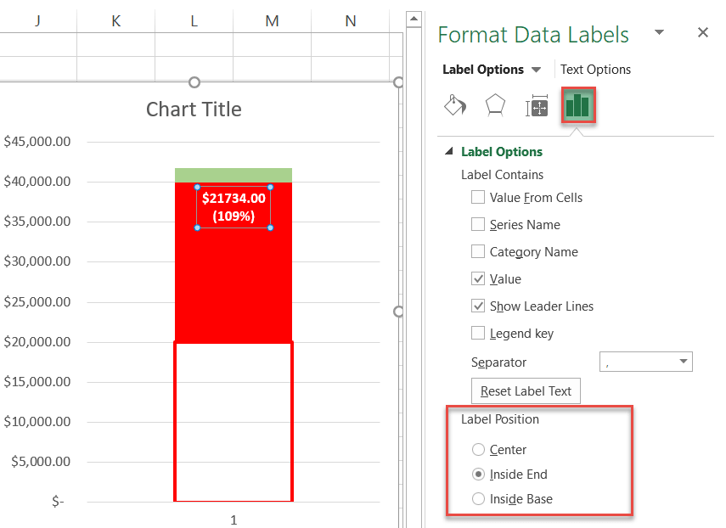Collapse the Label Options section
Image resolution: width=726 pixels, height=528 pixels.
pyautogui.click(x=449, y=152)
